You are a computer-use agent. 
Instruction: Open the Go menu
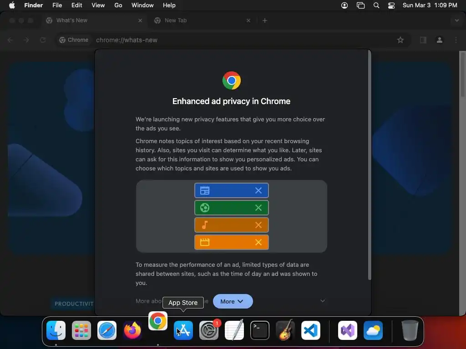tap(118, 5)
